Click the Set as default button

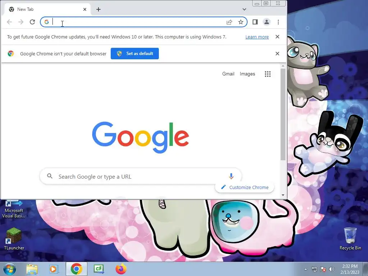pos(135,54)
